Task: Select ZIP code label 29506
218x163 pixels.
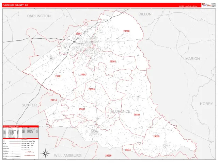Action: [x=126, y=31]
